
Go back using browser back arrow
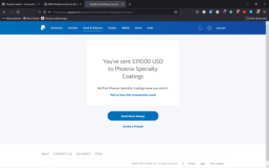(4, 12)
